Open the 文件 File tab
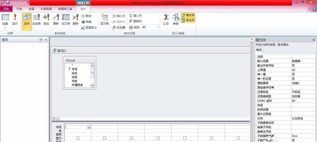Screen dimensions: 317x142 pos(6,9)
